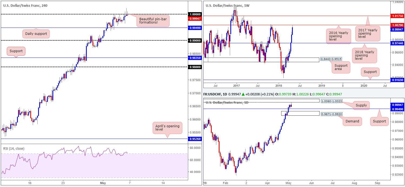This screenshot has width=405, height=187.
Task: Click the 'Supply' callout on the daily chart
Action: (x=361, y=105)
